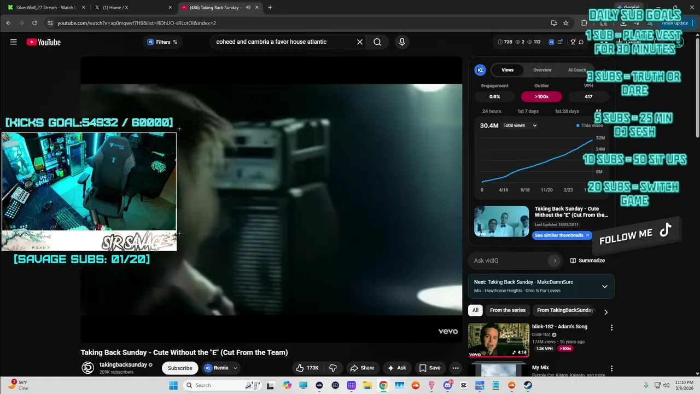This screenshot has width=700, height=394.
Task: Open the vidIQ Filters button
Action: (162, 42)
